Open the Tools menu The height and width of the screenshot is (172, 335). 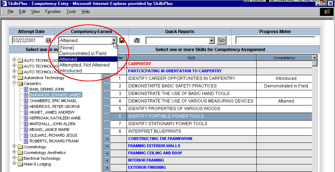click(71, 12)
